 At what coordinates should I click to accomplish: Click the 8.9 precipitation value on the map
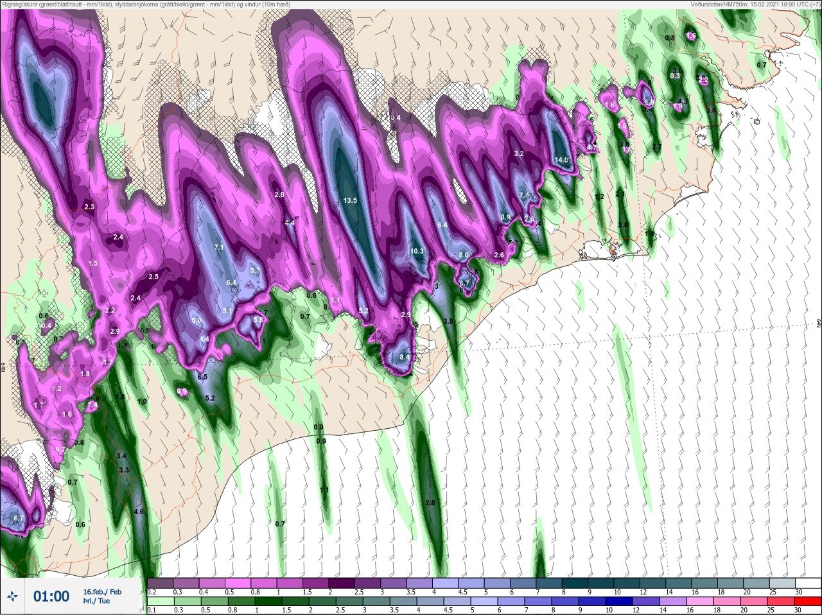505,218
